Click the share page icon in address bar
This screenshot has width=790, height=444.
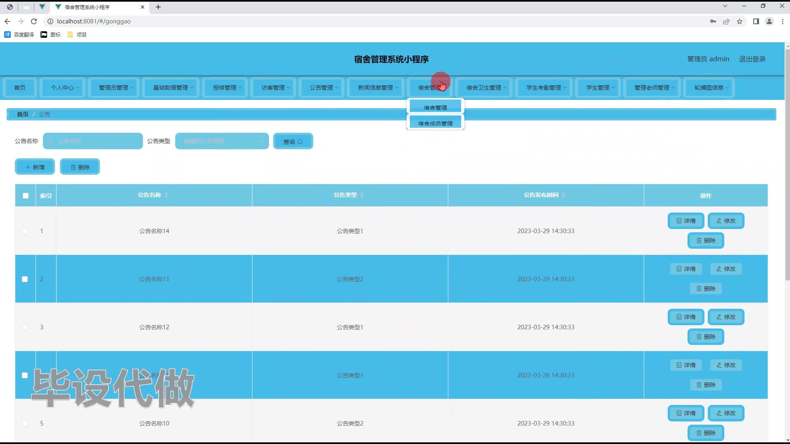(726, 21)
